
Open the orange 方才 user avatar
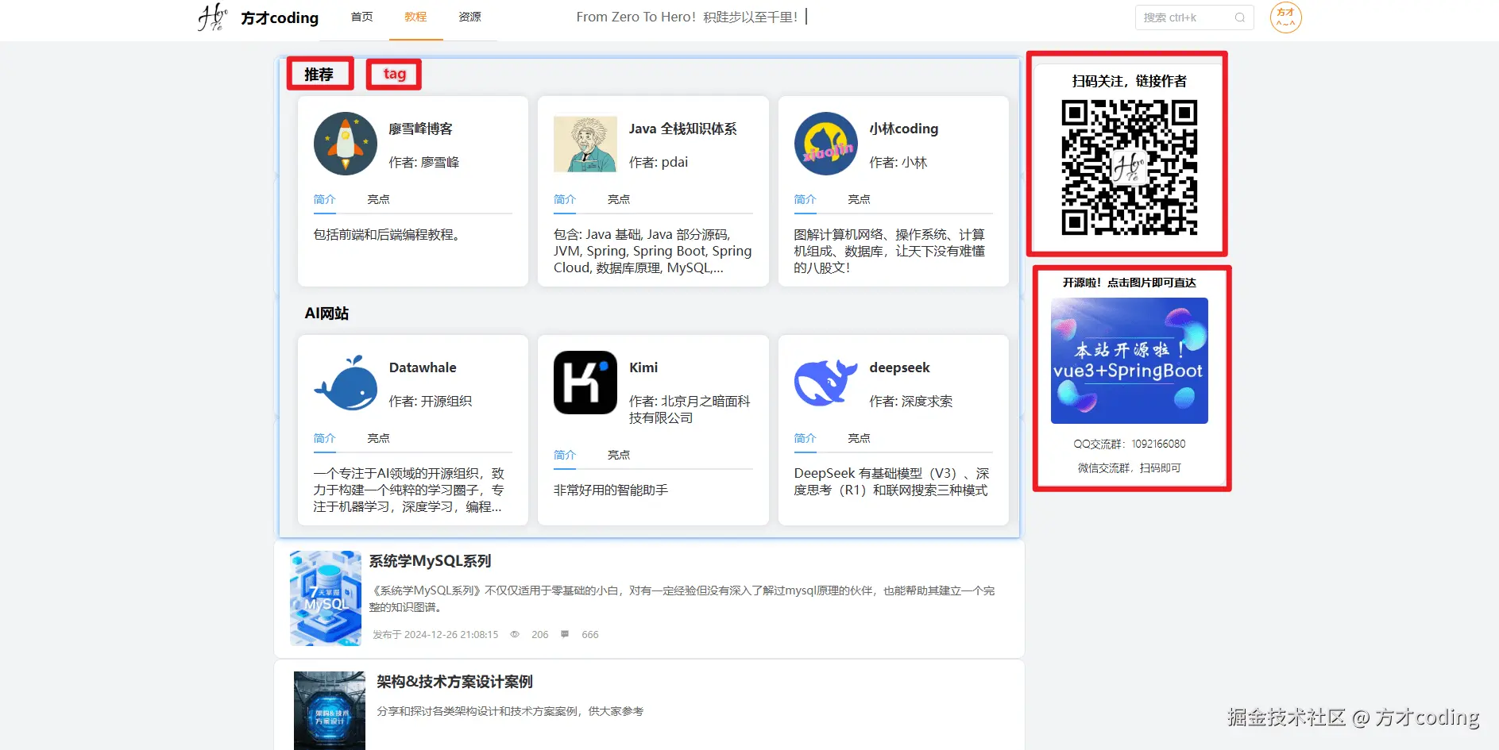pyautogui.click(x=1285, y=17)
